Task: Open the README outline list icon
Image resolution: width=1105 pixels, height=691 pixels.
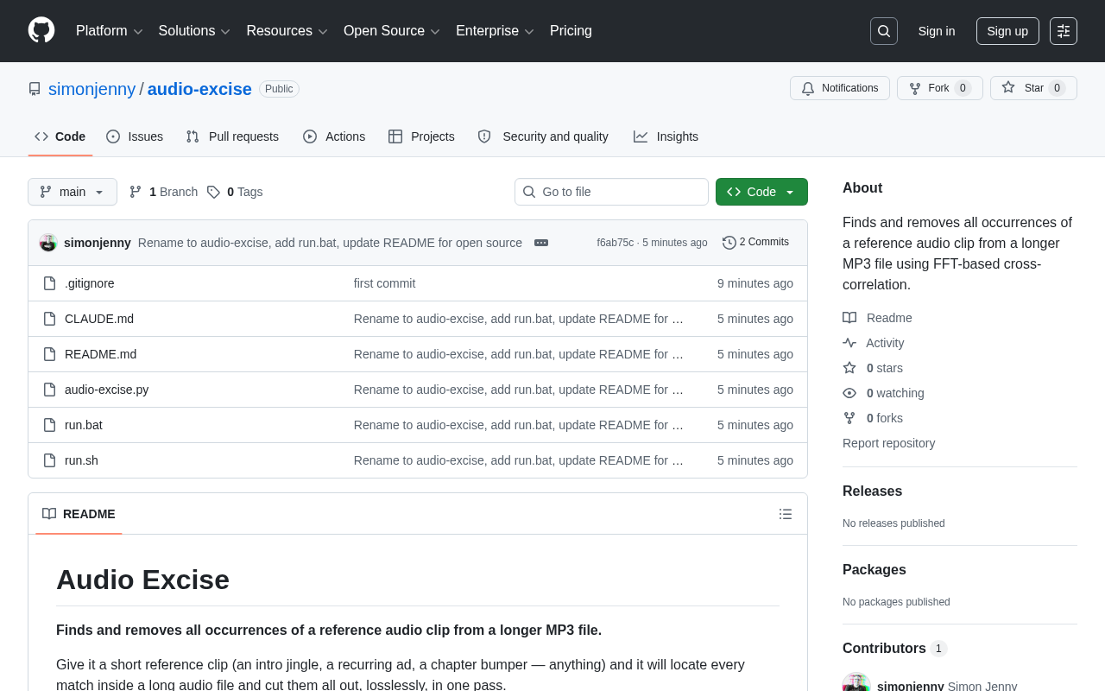Action: 786,514
